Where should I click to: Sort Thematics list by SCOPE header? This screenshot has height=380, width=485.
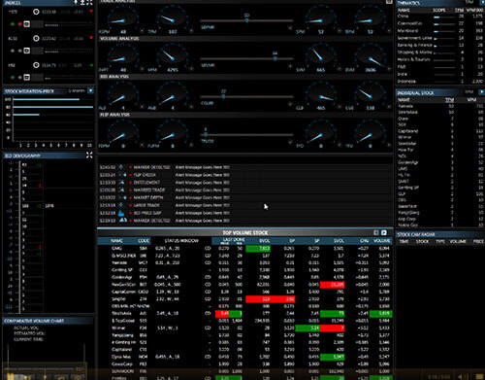coord(439,10)
